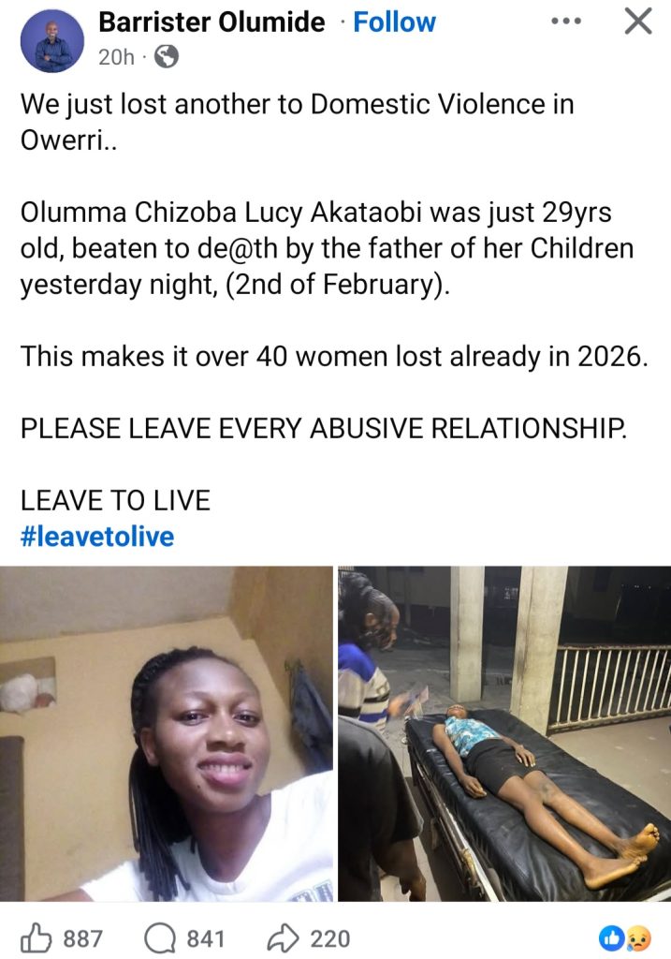View the 220 shares count
This screenshot has height=959, width=671.
click(329, 938)
